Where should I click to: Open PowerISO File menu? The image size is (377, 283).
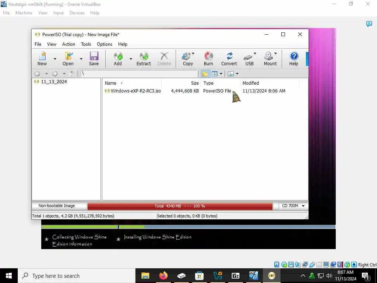click(x=38, y=44)
